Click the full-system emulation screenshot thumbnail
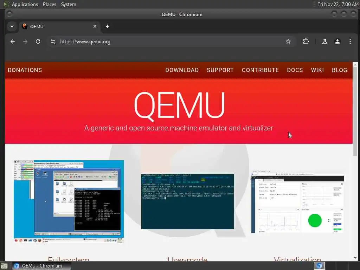This screenshot has height=270, width=360. [69, 201]
